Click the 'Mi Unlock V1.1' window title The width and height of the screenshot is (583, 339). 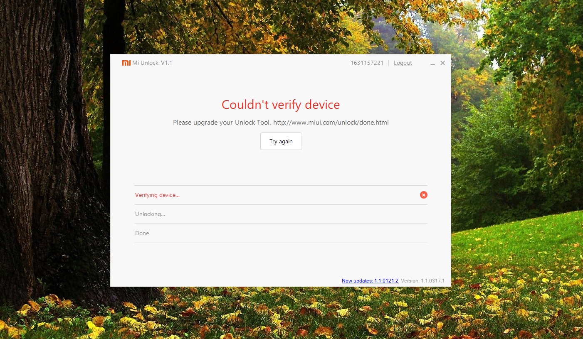click(x=152, y=63)
